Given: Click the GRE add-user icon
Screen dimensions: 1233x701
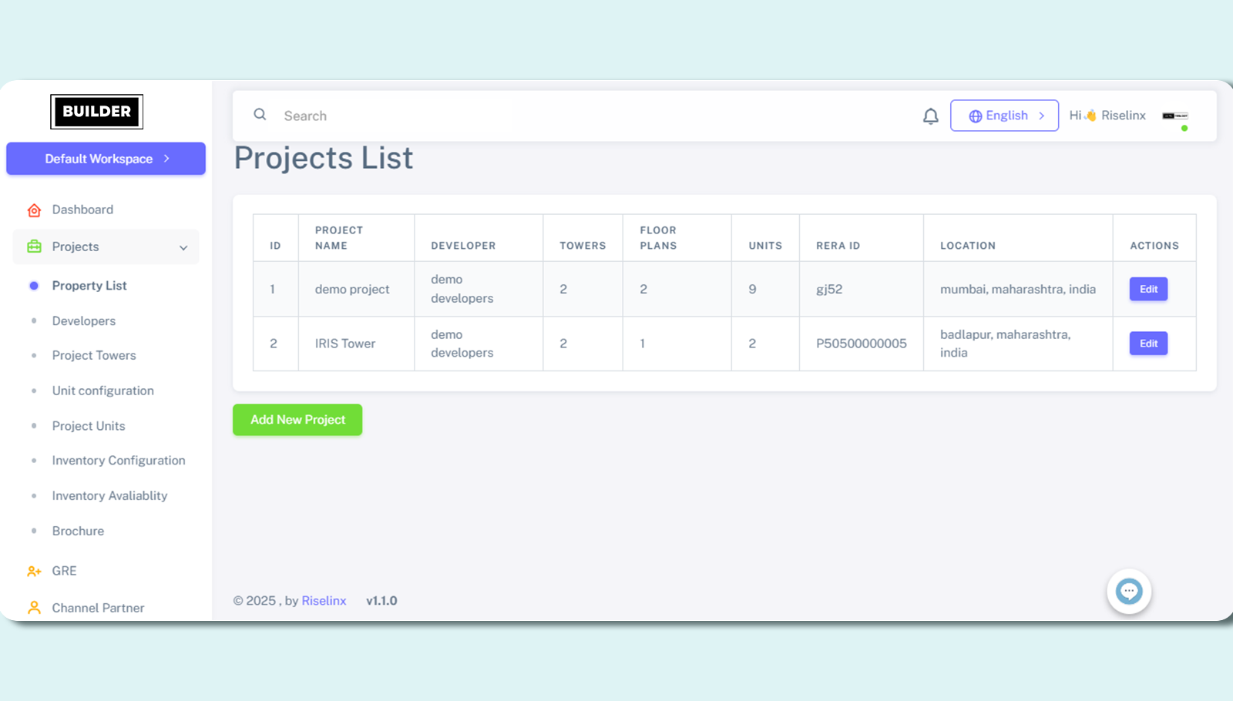Looking at the screenshot, I should (x=34, y=572).
